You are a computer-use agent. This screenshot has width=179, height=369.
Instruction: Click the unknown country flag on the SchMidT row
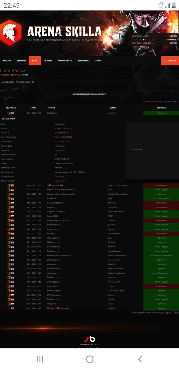tap(13, 308)
